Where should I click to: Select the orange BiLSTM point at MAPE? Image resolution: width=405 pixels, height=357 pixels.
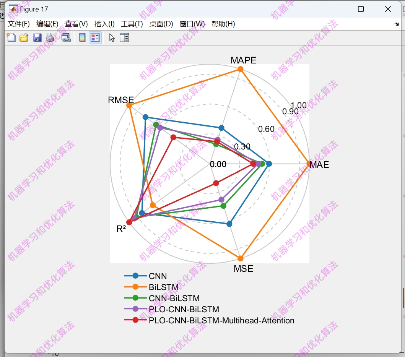241,69
